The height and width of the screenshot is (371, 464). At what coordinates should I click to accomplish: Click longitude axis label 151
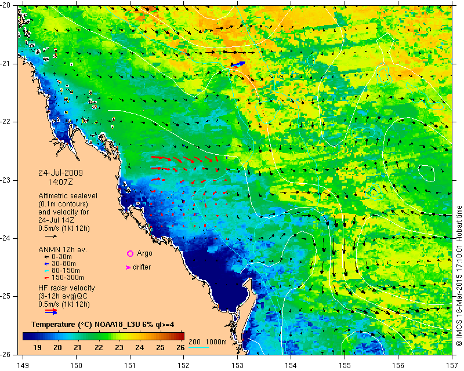point(130,366)
